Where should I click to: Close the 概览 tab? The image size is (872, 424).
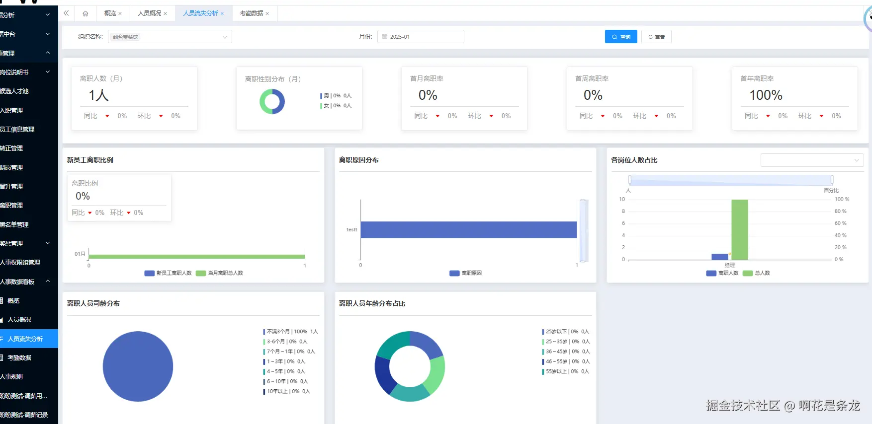(120, 14)
